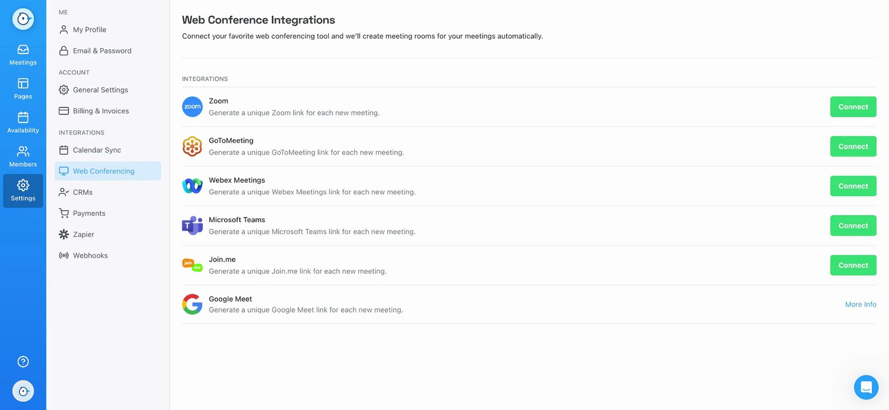Click the help question mark icon
This screenshot has width=889, height=410.
pyautogui.click(x=23, y=362)
